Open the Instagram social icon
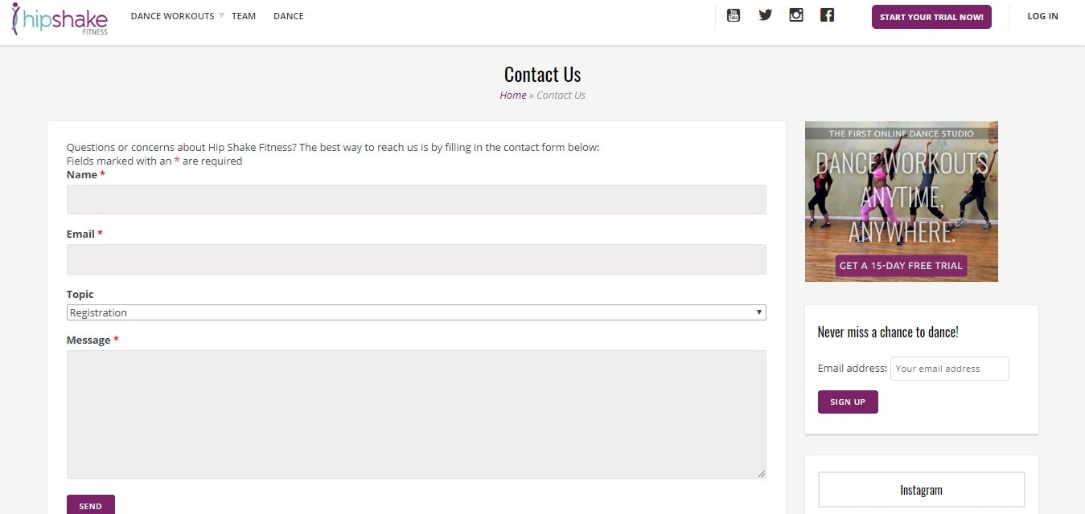1085x514 pixels. coord(796,14)
